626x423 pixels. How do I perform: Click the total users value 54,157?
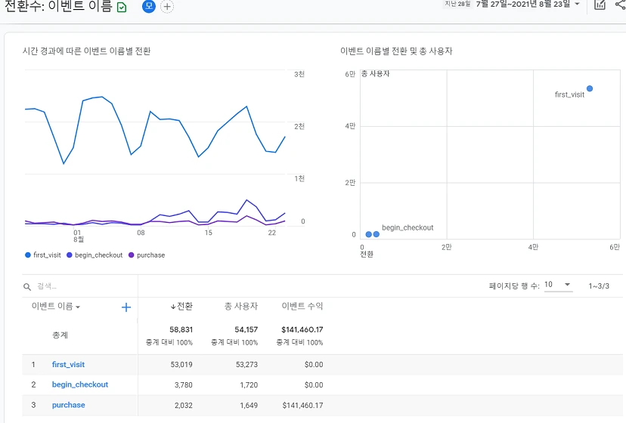[x=246, y=329]
